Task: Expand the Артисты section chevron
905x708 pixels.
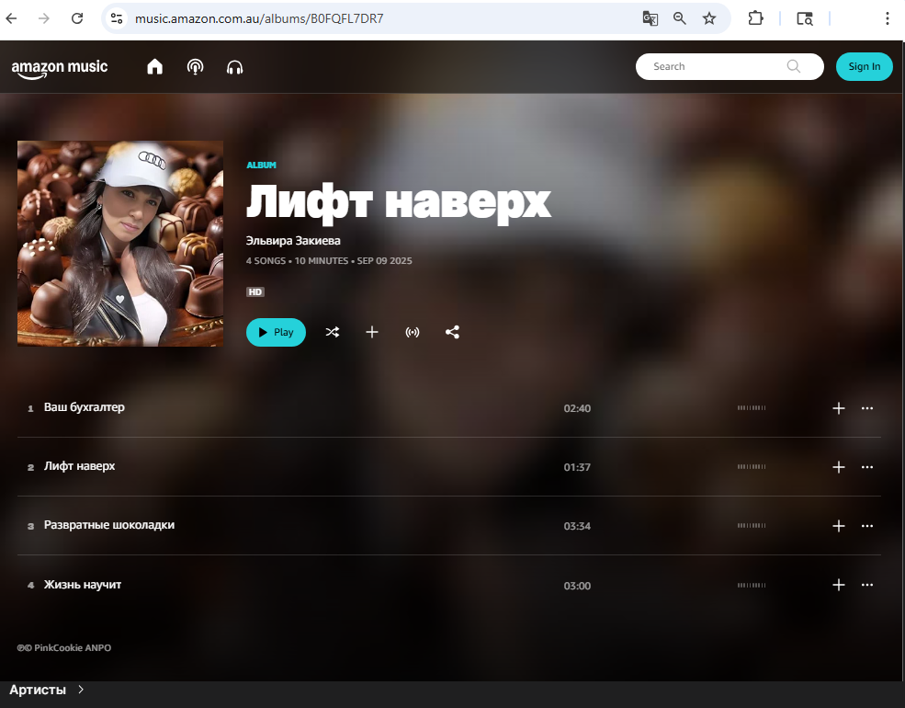Action: (81, 689)
